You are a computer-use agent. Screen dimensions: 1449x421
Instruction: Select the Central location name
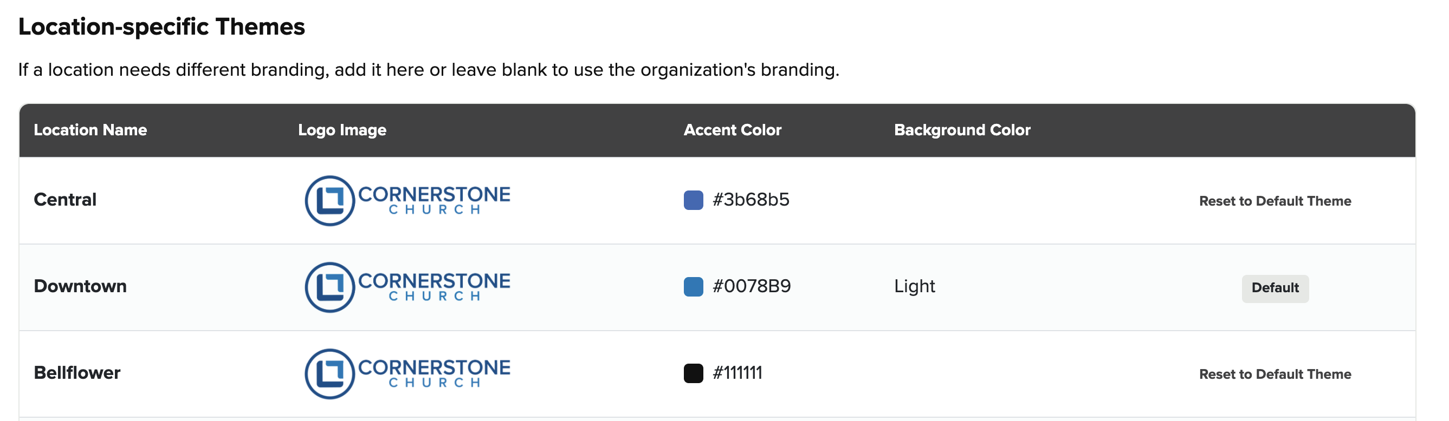tap(65, 200)
